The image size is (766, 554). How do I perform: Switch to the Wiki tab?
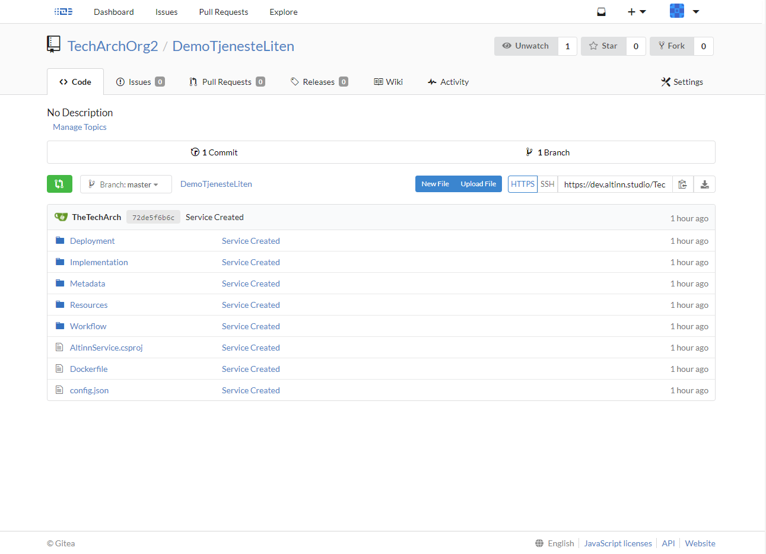pyautogui.click(x=388, y=82)
